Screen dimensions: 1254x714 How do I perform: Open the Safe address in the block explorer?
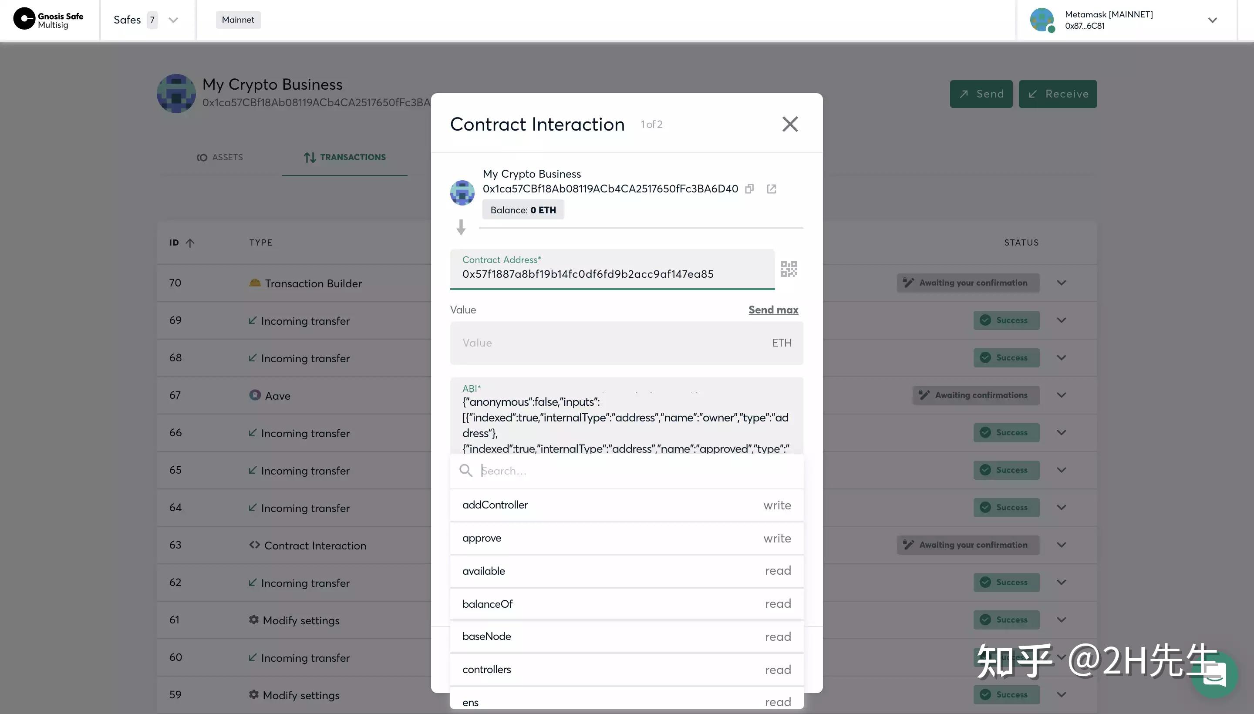[771, 189]
